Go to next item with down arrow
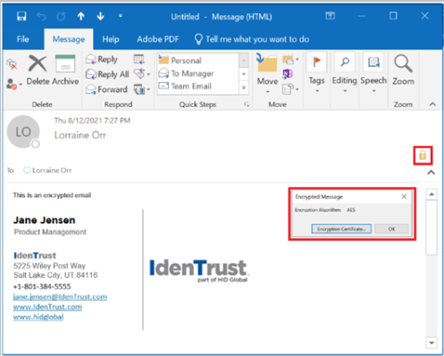Image resolution: width=444 pixels, height=356 pixels. (x=101, y=16)
